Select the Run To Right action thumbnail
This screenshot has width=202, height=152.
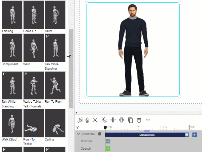[55, 85]
